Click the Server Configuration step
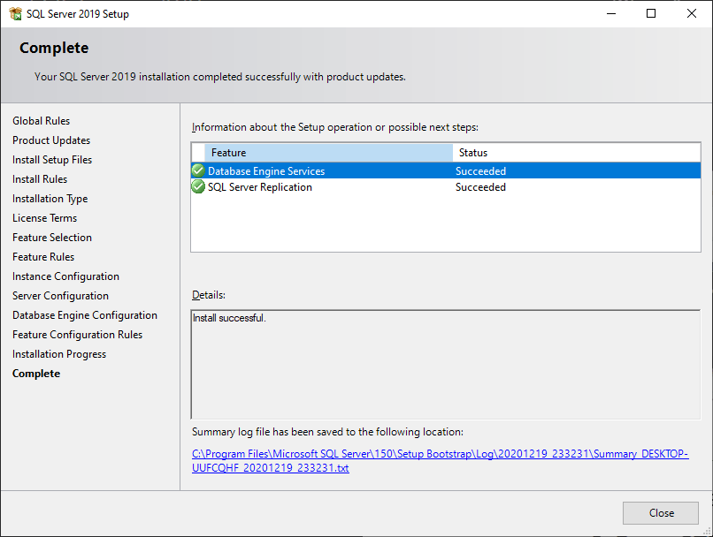 pyautogui.click(x=60, y=296)
